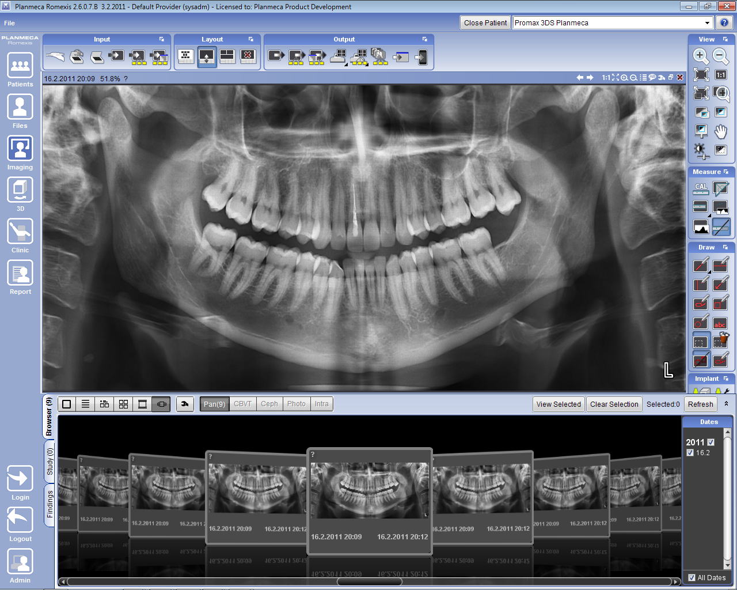
Task: Select the Intra tab
Action: (322, 404)
